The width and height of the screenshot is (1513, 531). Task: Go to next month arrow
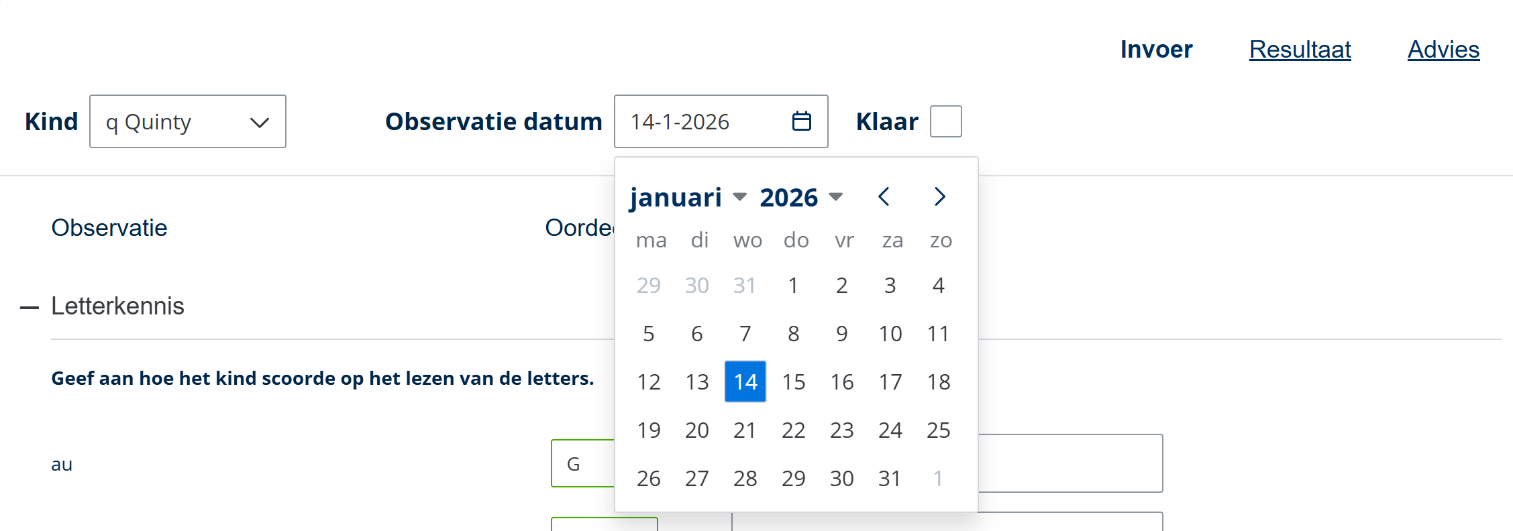(939, 197)
